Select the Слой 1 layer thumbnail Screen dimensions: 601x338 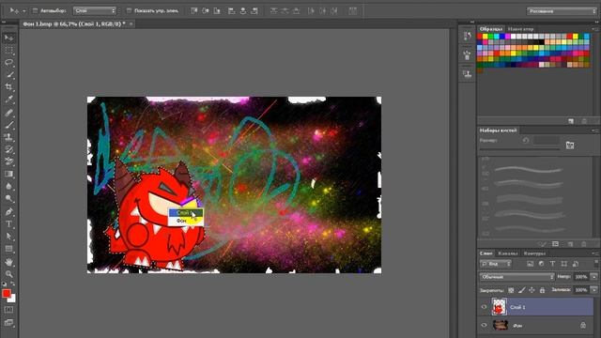pyautogui.click(x=499, y=307)
